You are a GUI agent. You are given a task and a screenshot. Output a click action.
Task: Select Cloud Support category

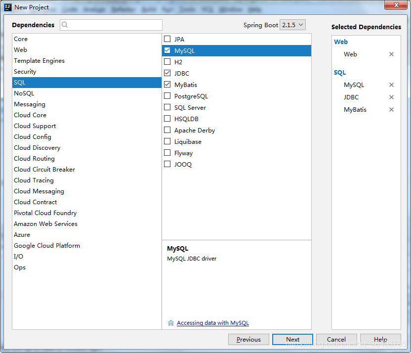[87, 126]
